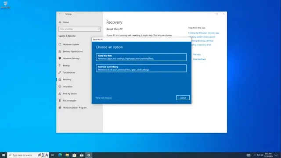Open the For developers page
Screen dimensions: 281x158
(69, 101)
